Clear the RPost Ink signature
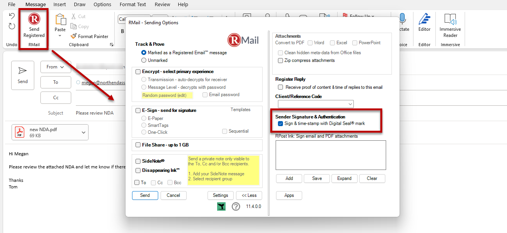This screenshot has height=233, width=507. pyautogui.click(x=372, y=178)
